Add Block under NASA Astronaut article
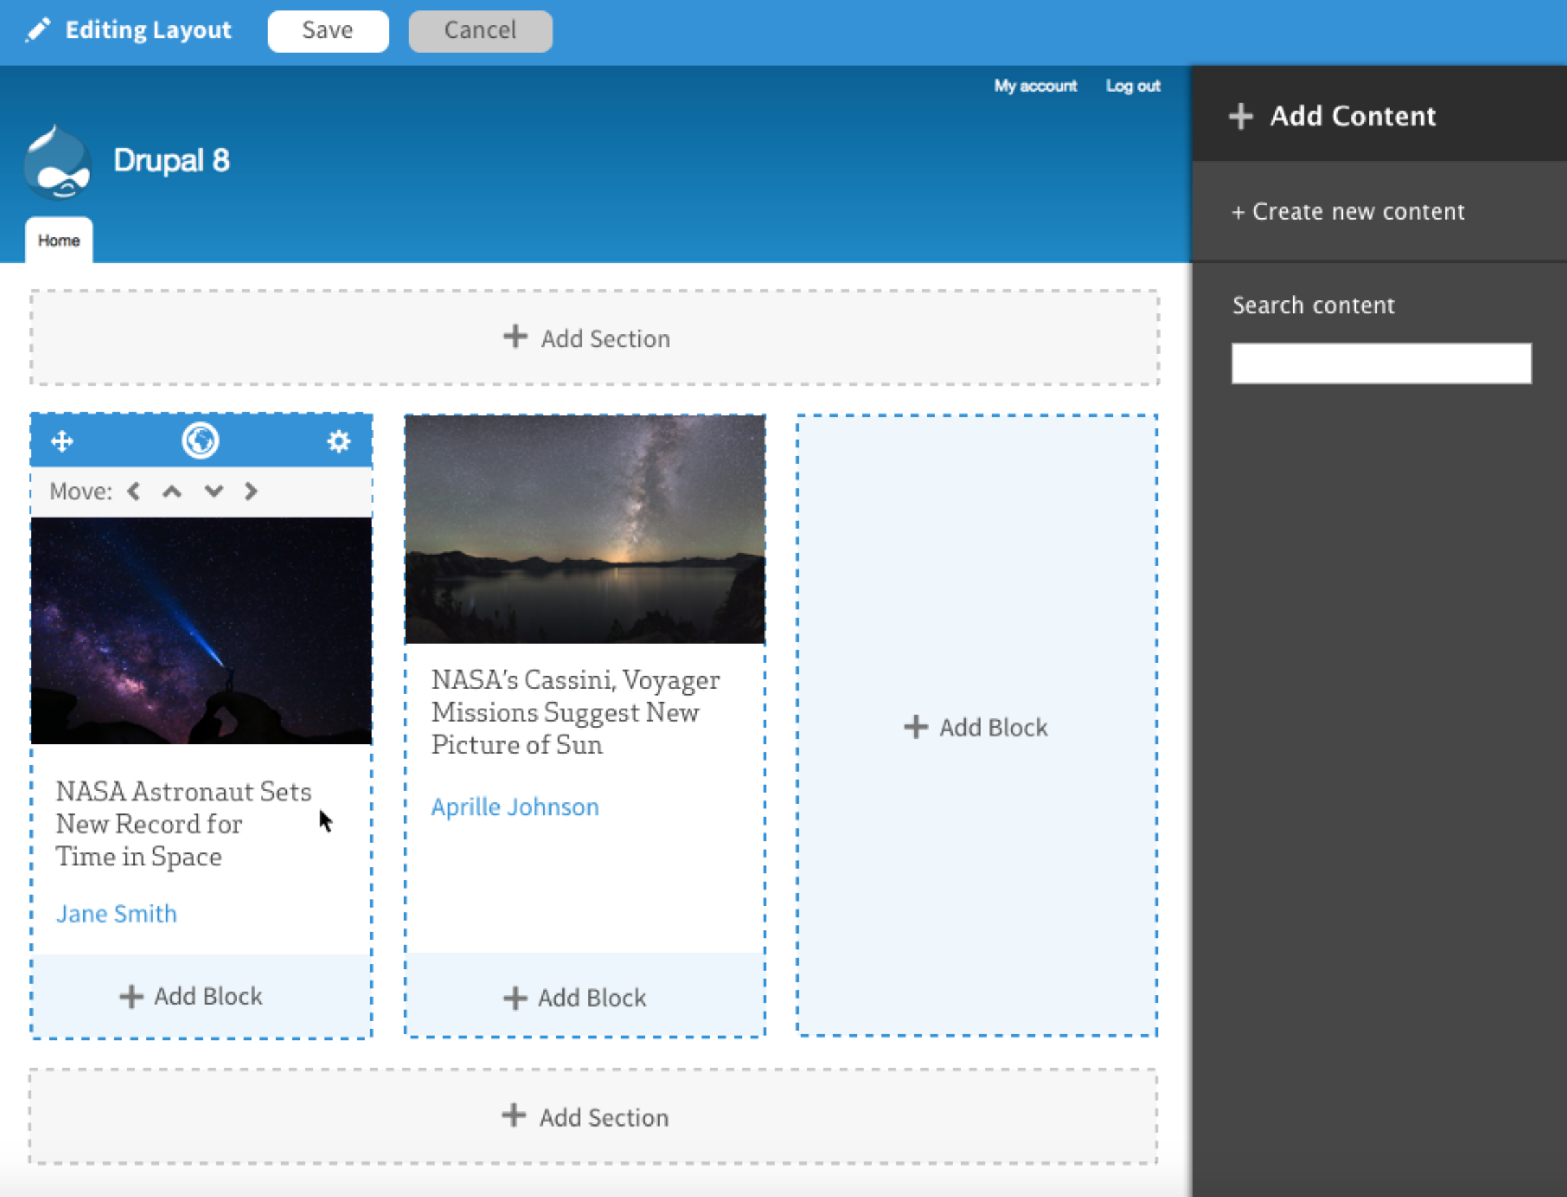Screen dimensions: 1567x1197 tap(201, 995)
